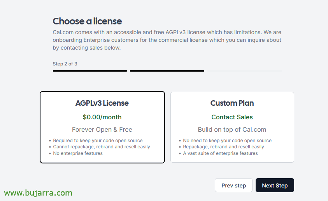Click the Step 2 of 3 label
Screen dimensions: 328x201
click(65, 64)
